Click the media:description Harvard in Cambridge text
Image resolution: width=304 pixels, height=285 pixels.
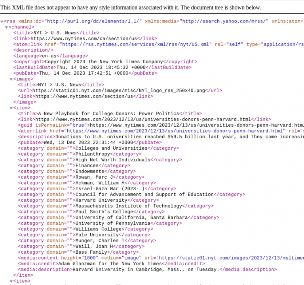(x=145, y=270)
